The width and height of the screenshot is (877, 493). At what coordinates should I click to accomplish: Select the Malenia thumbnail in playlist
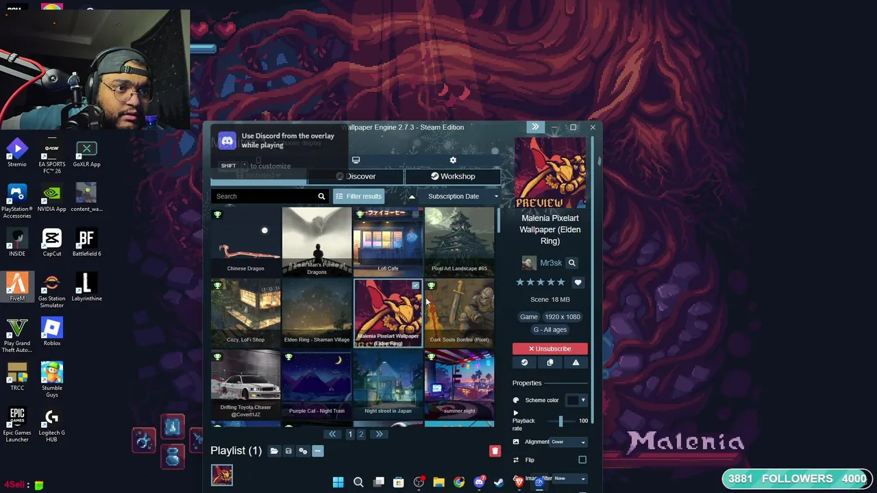click(222, 475)
